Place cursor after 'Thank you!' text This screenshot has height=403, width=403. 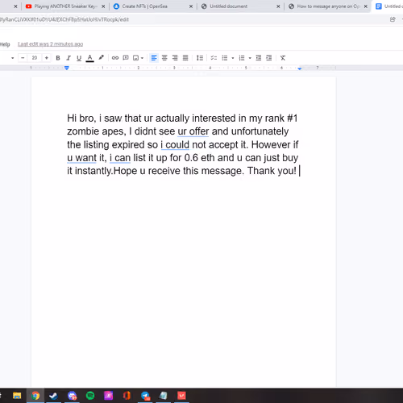point(299,171)
